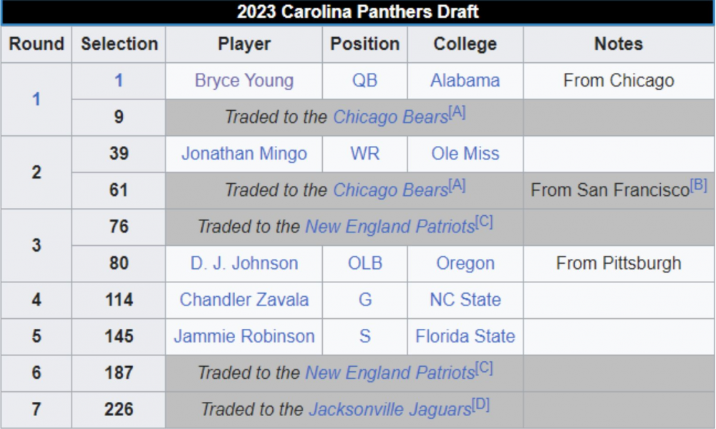This screenshot has height=429, width=716.
Task: Click the Florida State college link
Action: tap(465, 336)
